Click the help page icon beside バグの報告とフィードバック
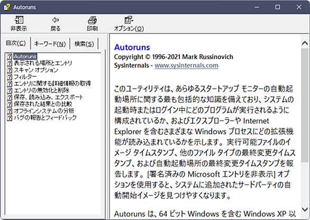Screen dimensions: 310x220 click(x=10, y=117)
